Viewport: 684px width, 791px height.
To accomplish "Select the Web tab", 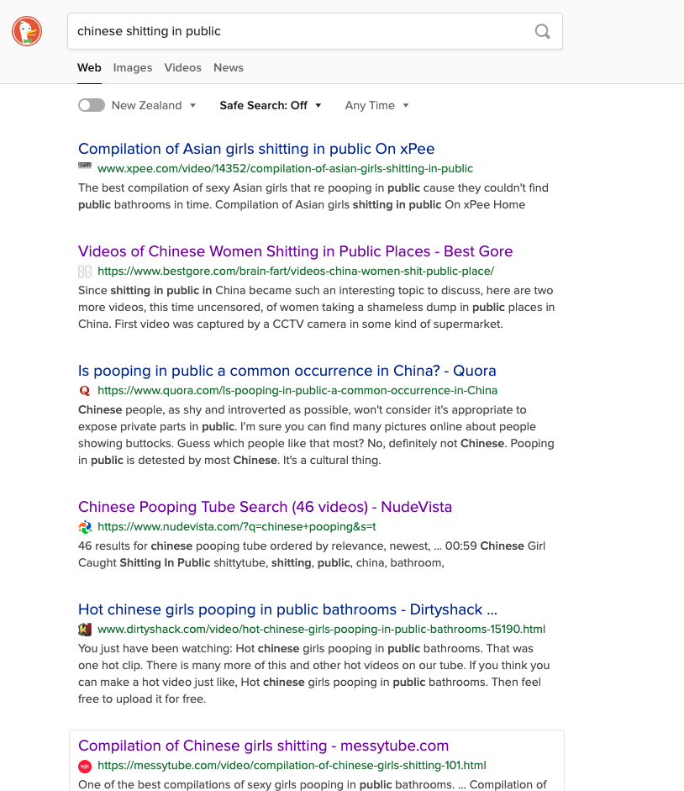I will coord(89,67).
